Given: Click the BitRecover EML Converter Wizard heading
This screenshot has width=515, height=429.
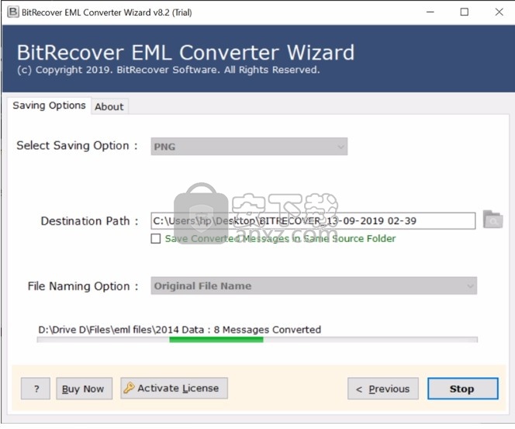Looking at the screenshot, I should click(x=185, y=53).
